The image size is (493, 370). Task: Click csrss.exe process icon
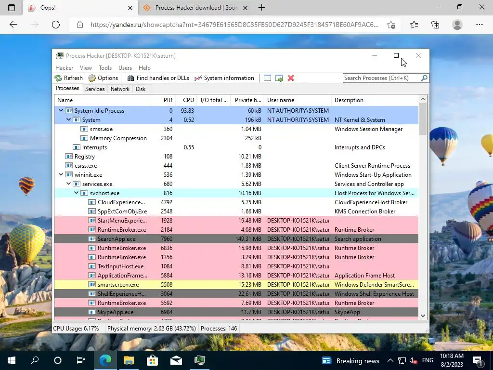tap(68, 166)
